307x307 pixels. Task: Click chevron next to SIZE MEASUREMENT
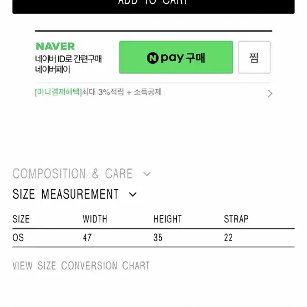(x=133, y=195)
